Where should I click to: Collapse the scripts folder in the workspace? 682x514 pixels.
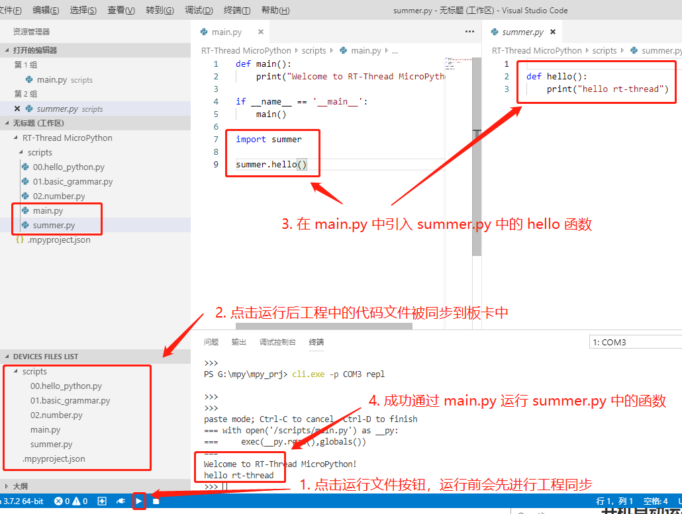click(23, 152)
